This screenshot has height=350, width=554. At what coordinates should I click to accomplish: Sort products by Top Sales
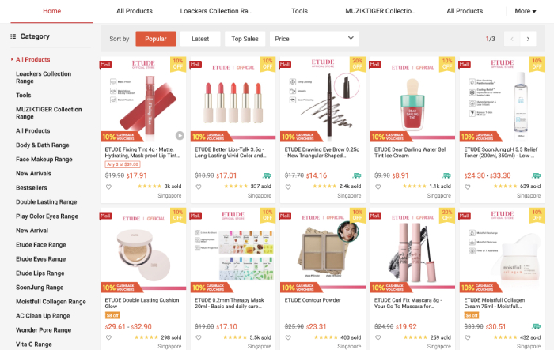(x=245, y=39)
